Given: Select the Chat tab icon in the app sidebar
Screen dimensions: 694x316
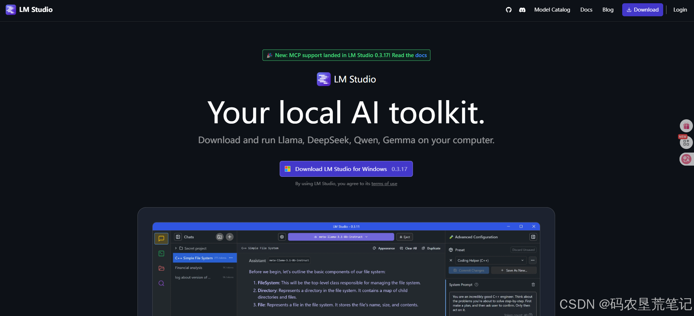Looking at the screenshot, I should tap(161, 239).
